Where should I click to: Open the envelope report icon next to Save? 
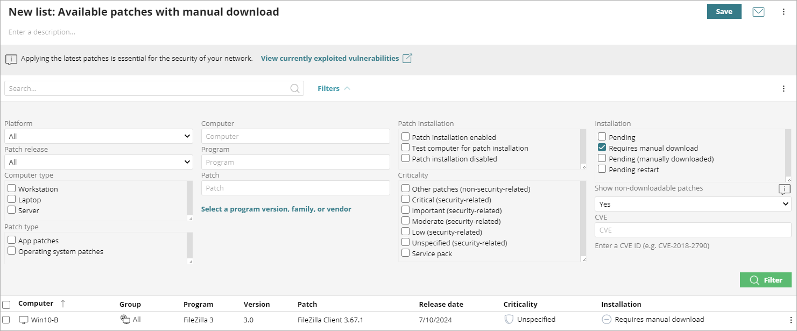[758, 11]
